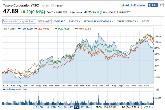Click the Add to Portfolio button text

135,5
